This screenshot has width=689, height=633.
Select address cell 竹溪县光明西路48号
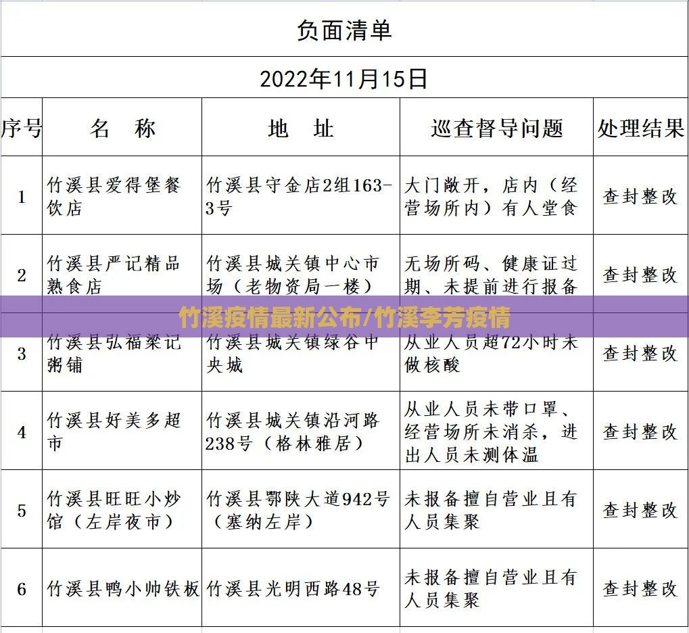coord(301,587)
